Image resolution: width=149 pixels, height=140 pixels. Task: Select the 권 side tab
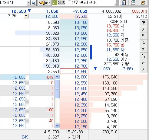(x=144, y=62)
